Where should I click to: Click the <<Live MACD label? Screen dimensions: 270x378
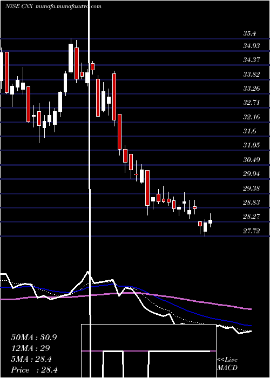tap(227, 364)
